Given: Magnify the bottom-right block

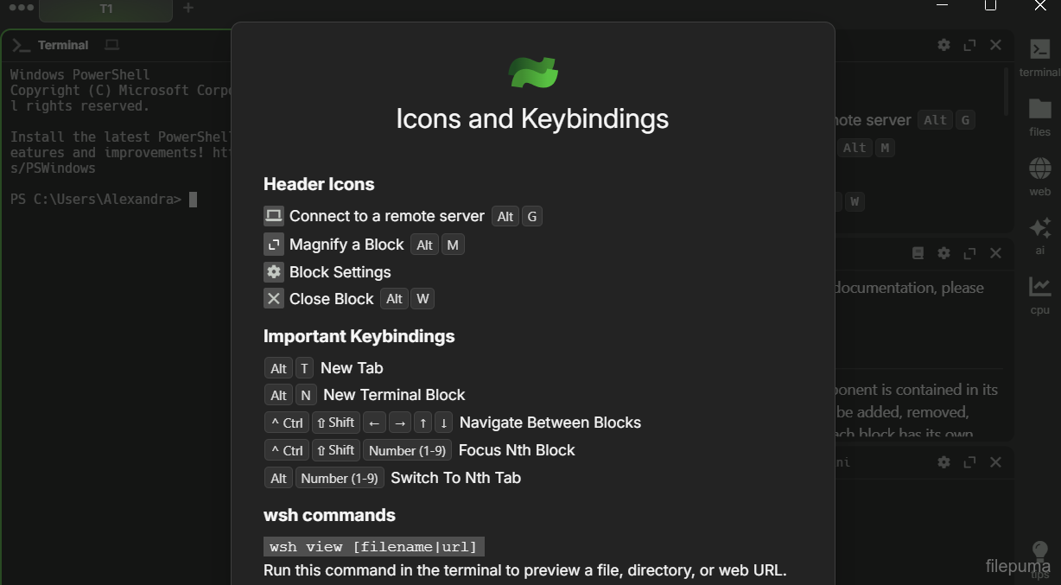Looking at the screenshot, I should pos(969,462).
